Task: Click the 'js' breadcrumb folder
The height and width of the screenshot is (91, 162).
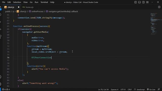Action: [x=13, y=11]
